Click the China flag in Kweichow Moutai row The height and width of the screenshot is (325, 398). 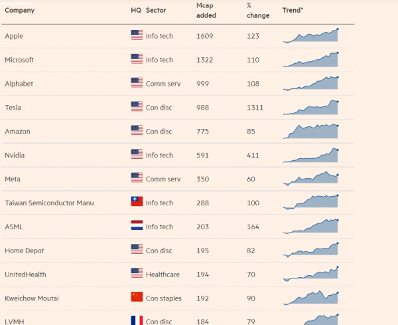point(137,297)
